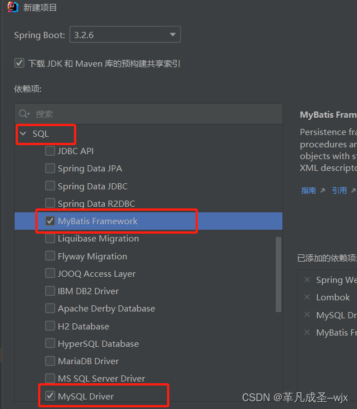This screenshot has height=409, width=357.
Task: Remove MyBatis Framework from added dependencies
Action: 307,332
